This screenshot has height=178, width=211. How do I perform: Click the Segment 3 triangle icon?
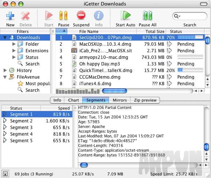[x=5, y=127]
